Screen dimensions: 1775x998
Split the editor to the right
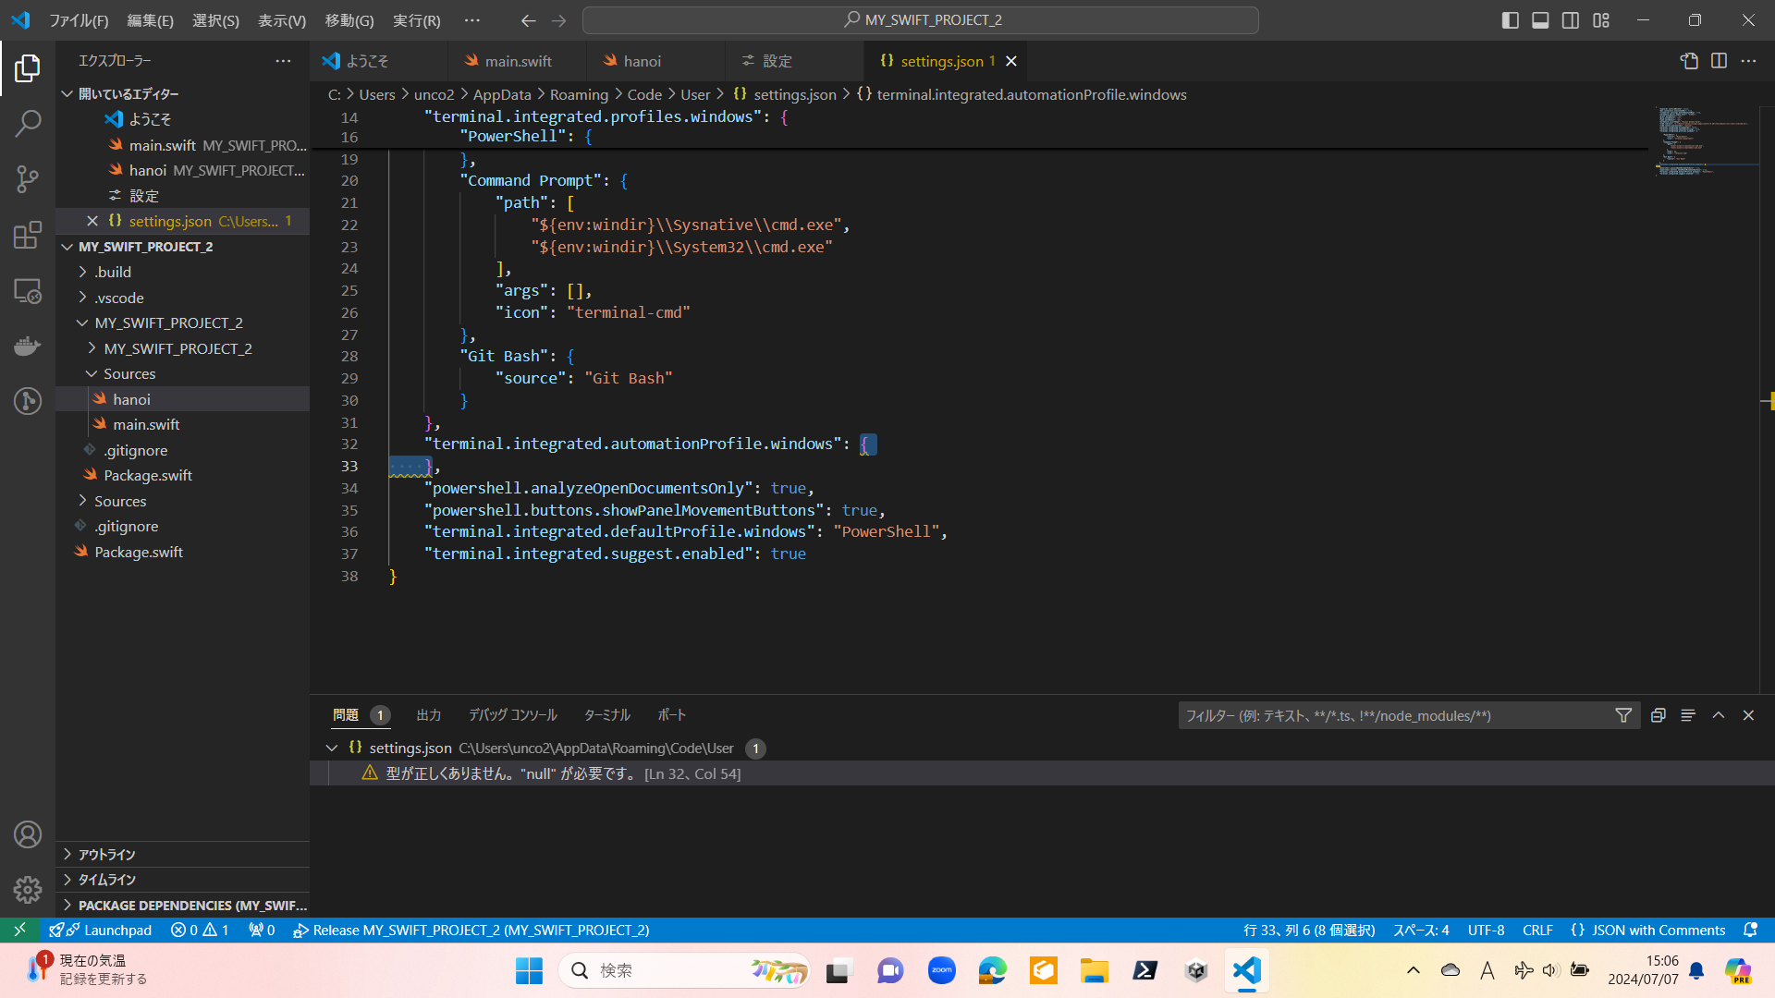click(x=1719, y=61)
